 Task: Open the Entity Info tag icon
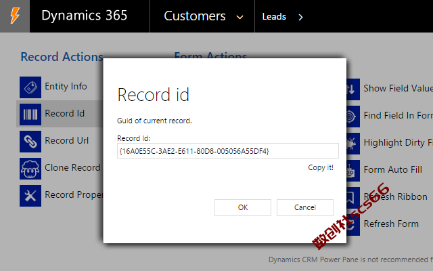click(x=30, y=87)
